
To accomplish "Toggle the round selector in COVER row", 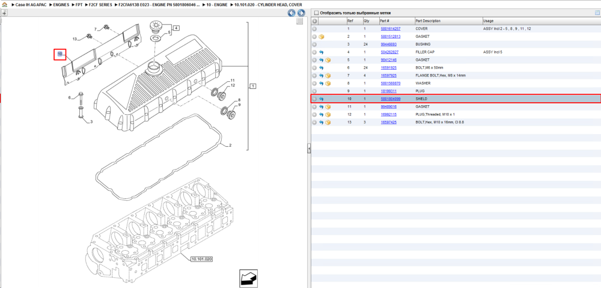I will 314,29.
